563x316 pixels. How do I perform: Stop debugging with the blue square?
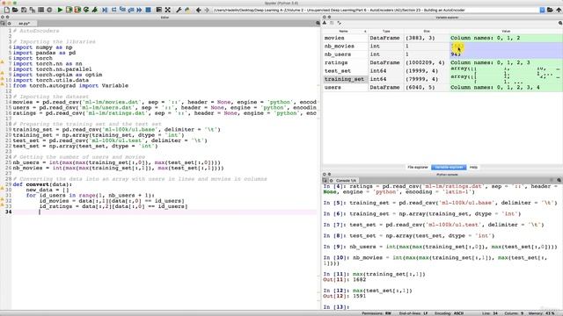pos(148,10)
